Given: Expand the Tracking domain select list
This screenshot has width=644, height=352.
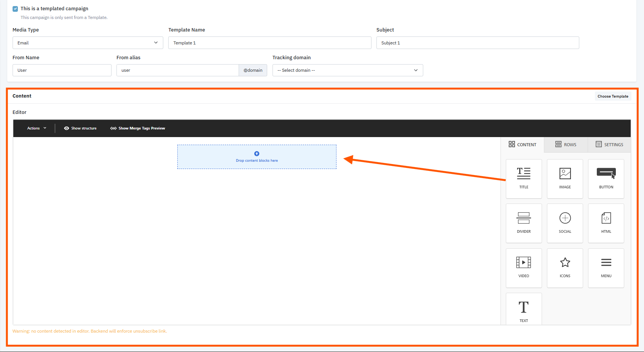Looking at the screenshot, I should [348, 70].
